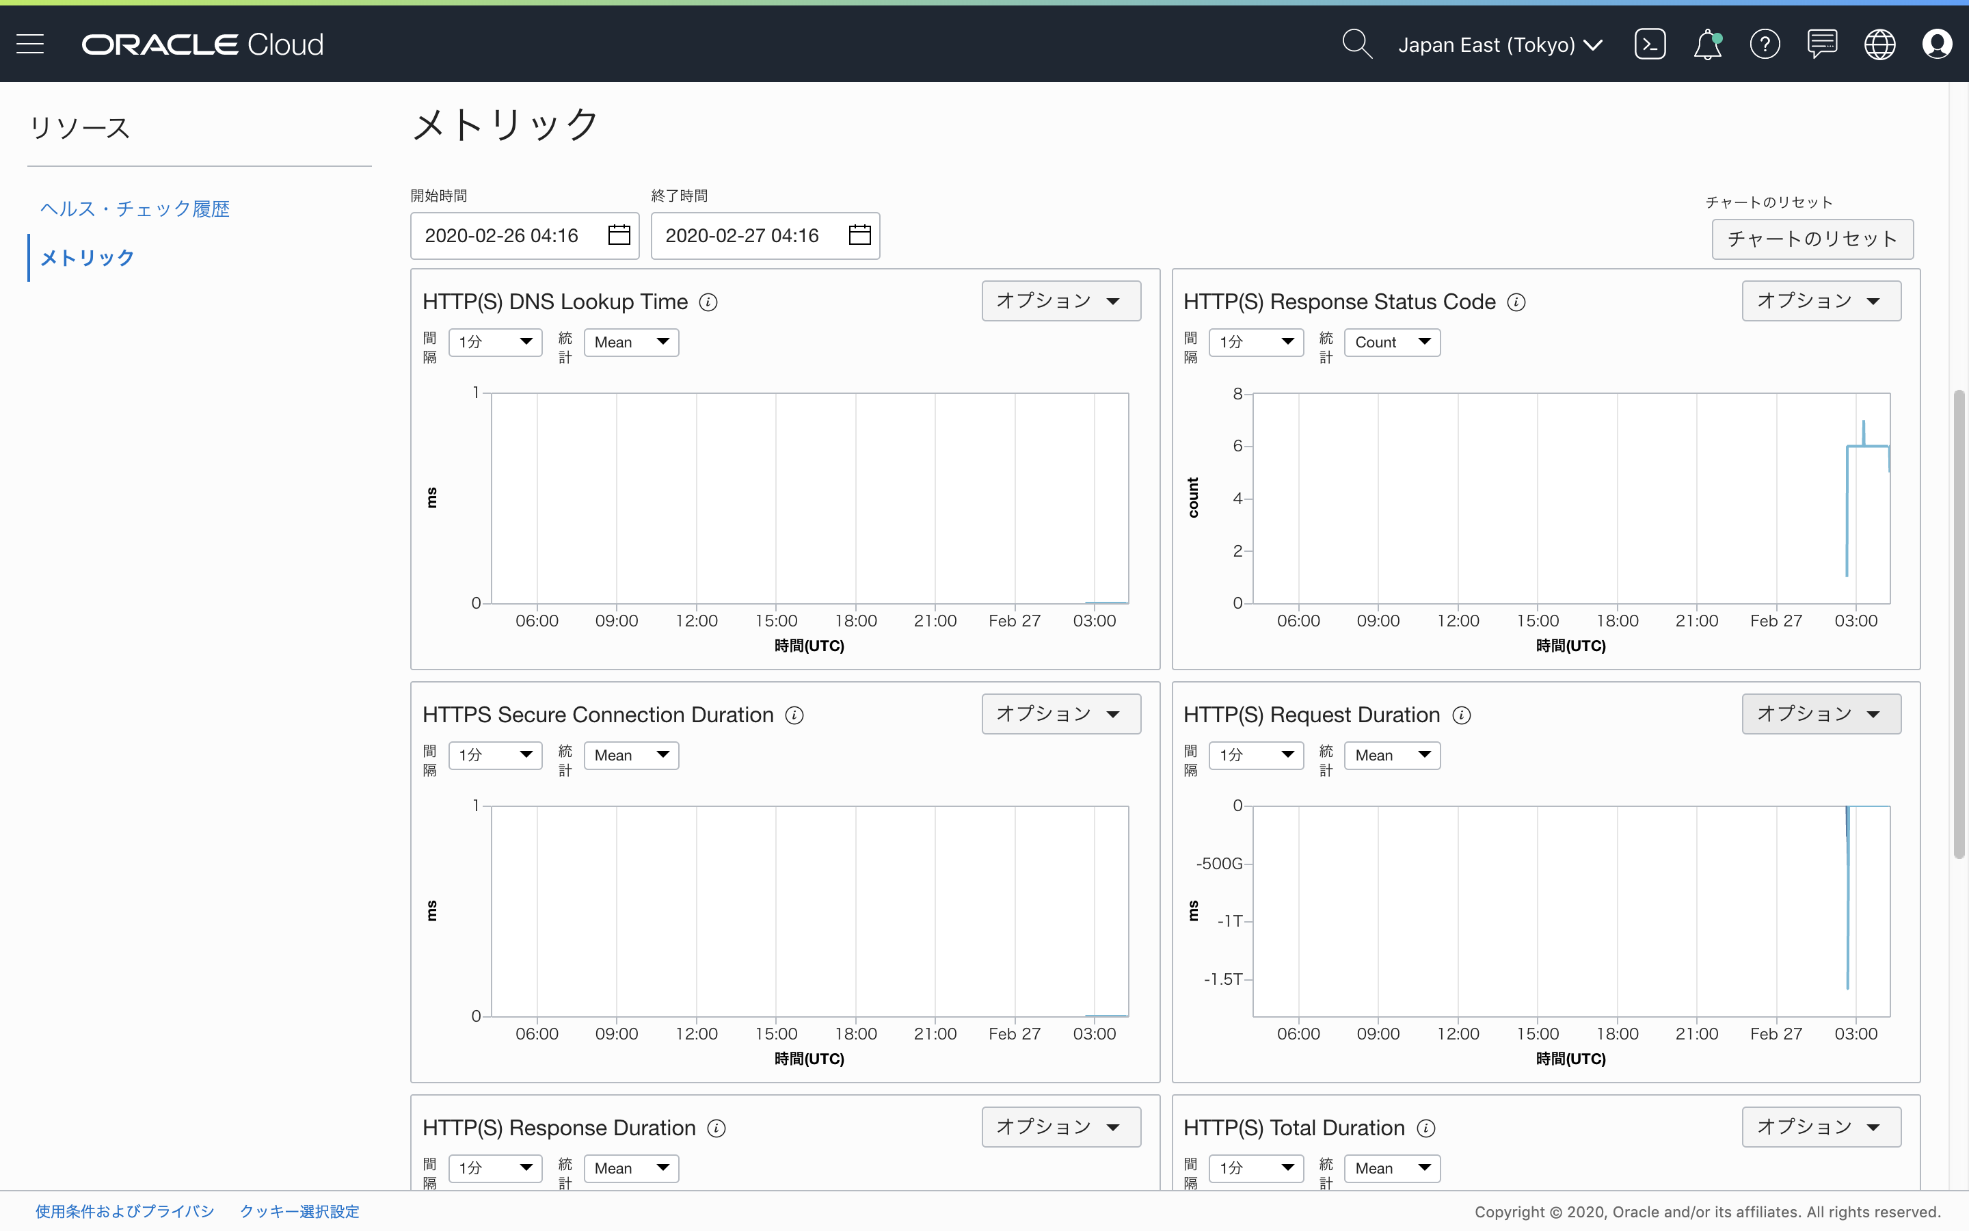Open オプション for Response Status Code chart
The width and height of the screenshot is (1969, 1231).
point(1822,301)
